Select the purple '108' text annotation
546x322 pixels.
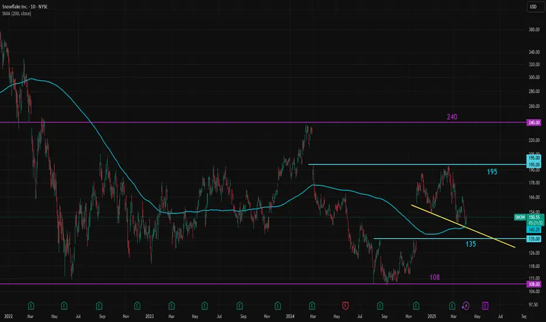point(435,278)
